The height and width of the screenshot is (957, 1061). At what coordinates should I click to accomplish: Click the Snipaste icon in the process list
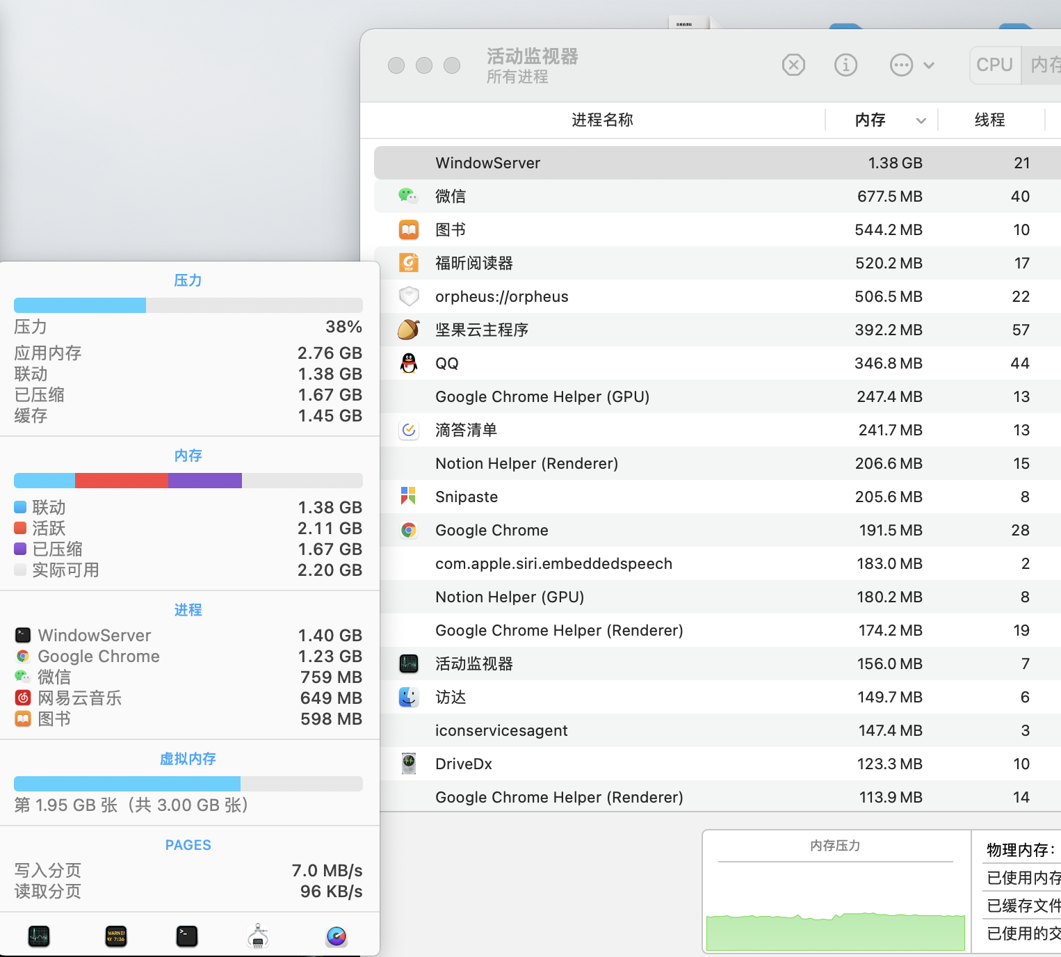409,497
